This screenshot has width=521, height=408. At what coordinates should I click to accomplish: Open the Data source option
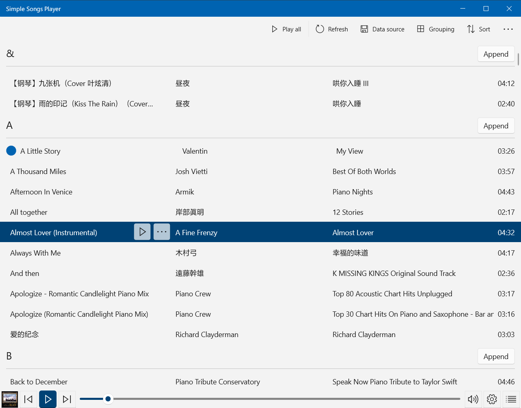click(x=382, y=29)
